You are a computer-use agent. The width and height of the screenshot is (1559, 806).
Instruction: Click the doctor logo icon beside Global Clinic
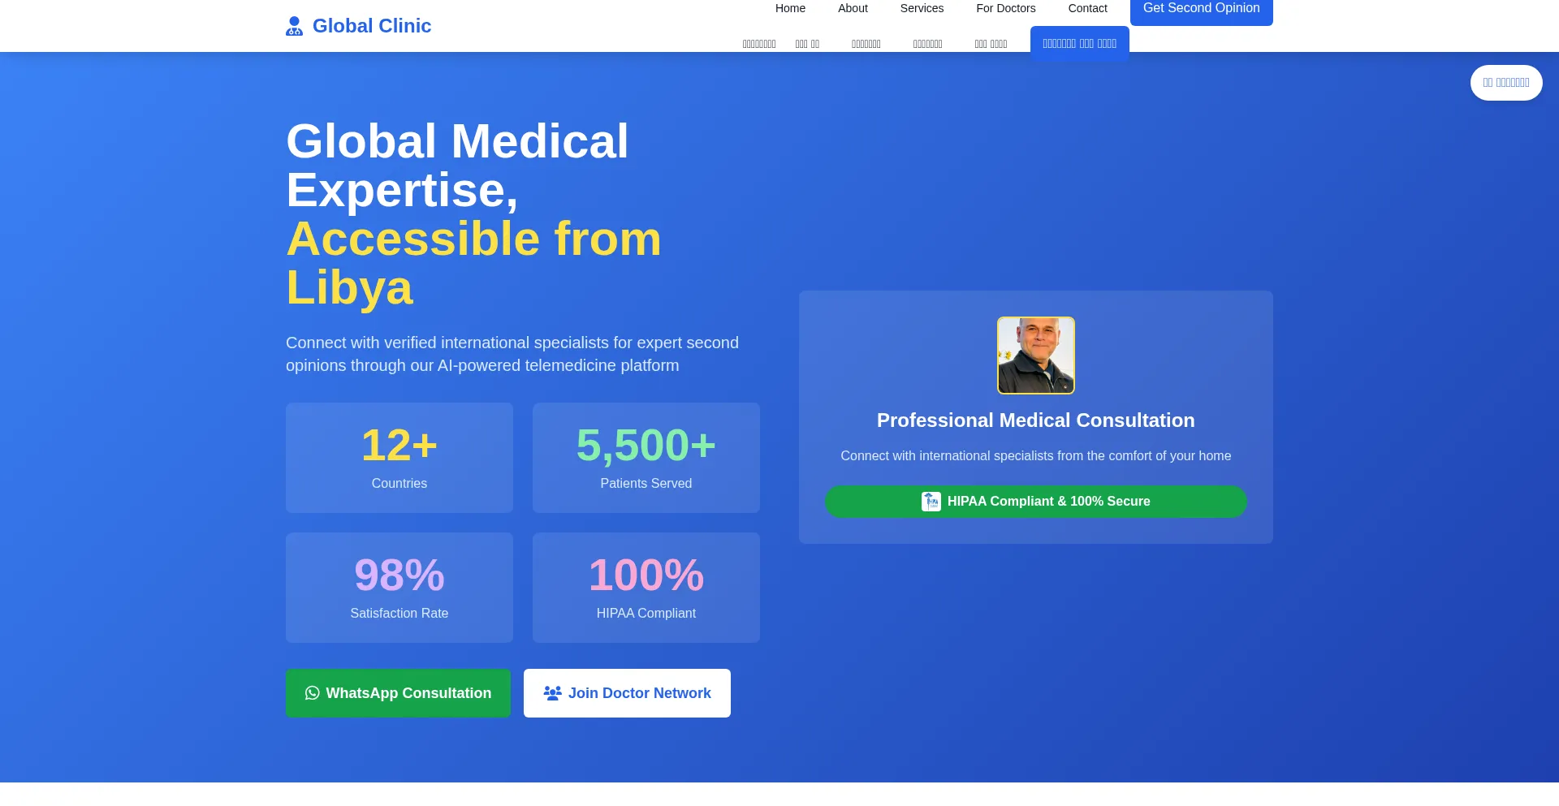(x=294, y=26)
